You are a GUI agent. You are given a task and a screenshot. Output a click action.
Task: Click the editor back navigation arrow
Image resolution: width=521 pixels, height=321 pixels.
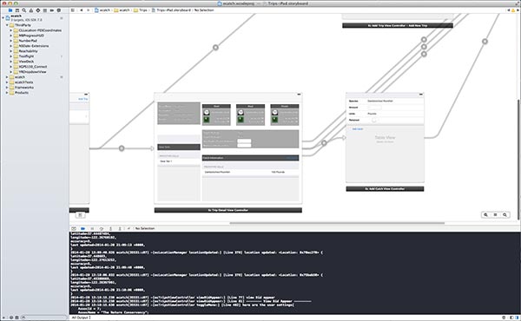[81, 10]
